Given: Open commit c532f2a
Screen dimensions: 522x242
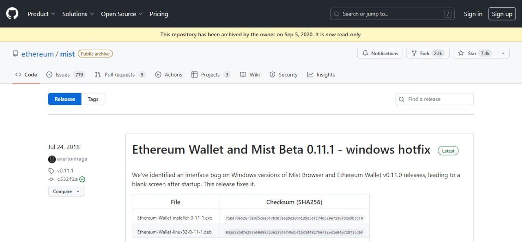Looking at the screenshot, I should pyautogui.click(x=67, y=179).
